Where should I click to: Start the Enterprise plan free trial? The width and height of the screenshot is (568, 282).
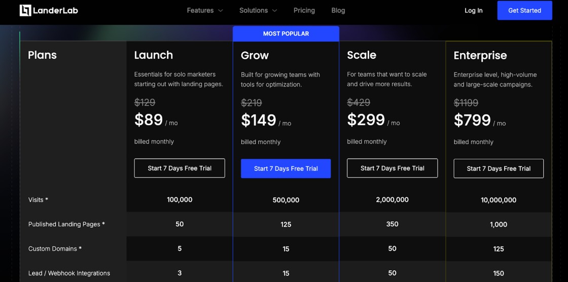point(499,168)
